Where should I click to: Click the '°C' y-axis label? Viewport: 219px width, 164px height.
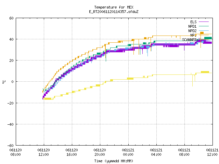coord(4,82)
